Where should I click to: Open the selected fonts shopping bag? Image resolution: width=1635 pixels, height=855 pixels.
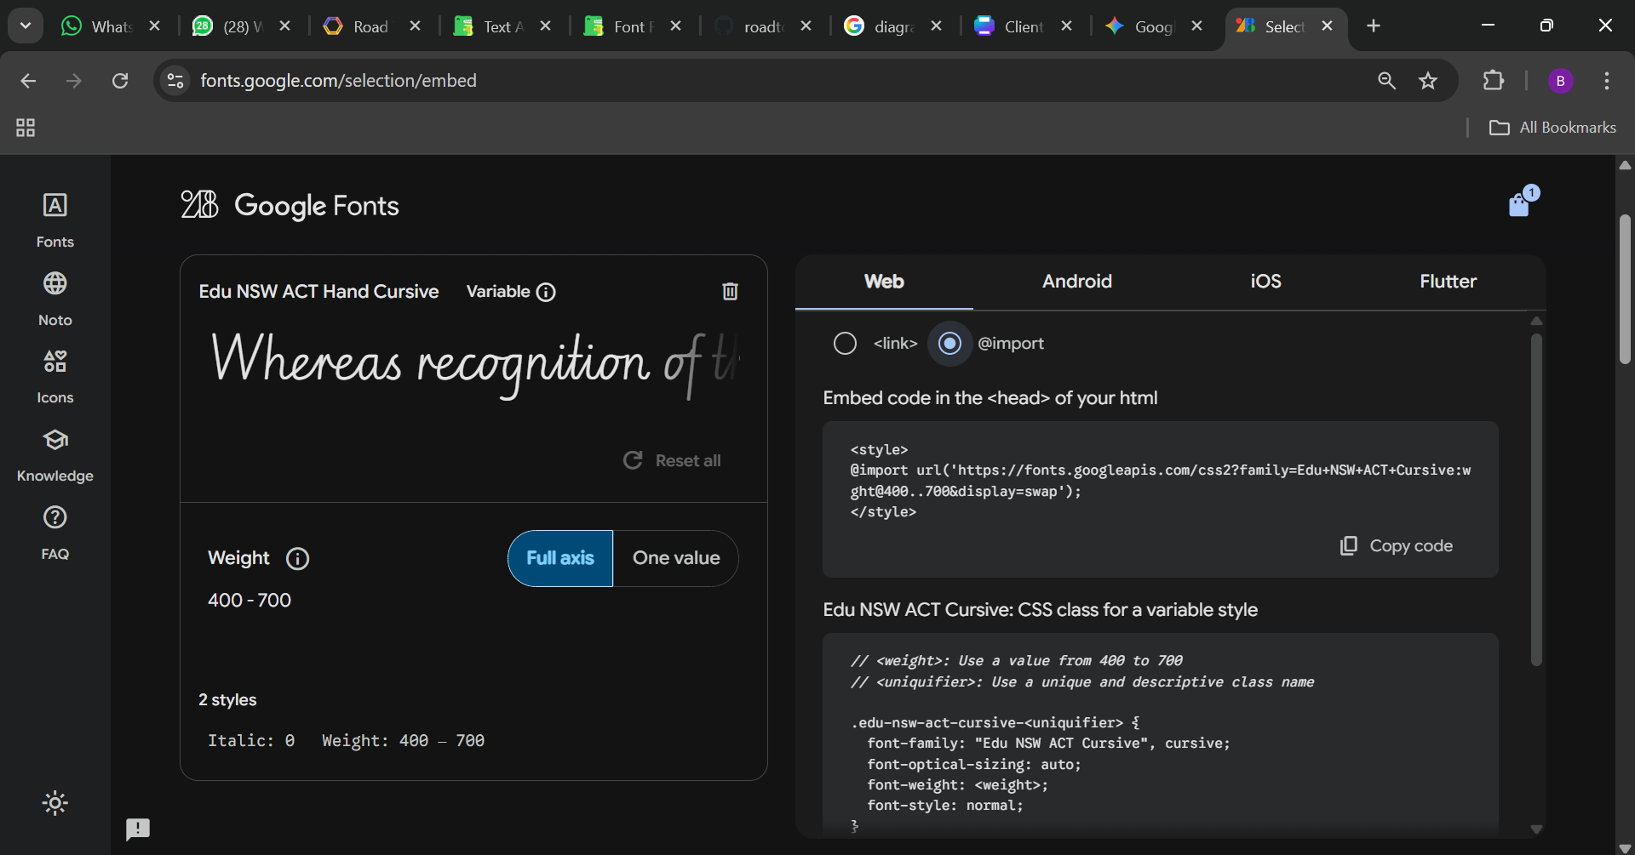(1519, 204)
